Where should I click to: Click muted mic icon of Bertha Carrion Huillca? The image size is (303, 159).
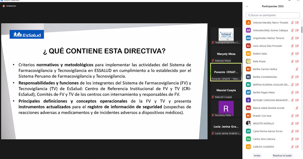pyautogui.click(x=297, y=69)
